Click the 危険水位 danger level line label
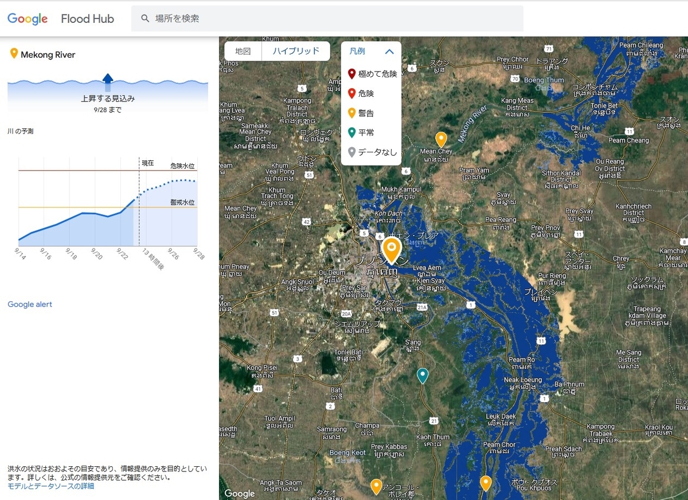 pyautogui.click(x=182, y=166)
